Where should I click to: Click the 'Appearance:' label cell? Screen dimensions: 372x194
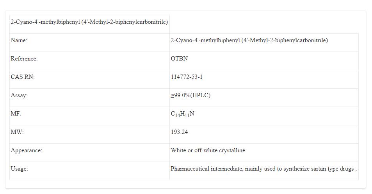tap(26, 150)
